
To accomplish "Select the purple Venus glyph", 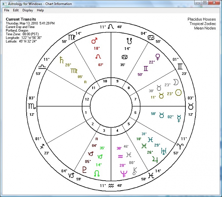I will tap(158, 57).
